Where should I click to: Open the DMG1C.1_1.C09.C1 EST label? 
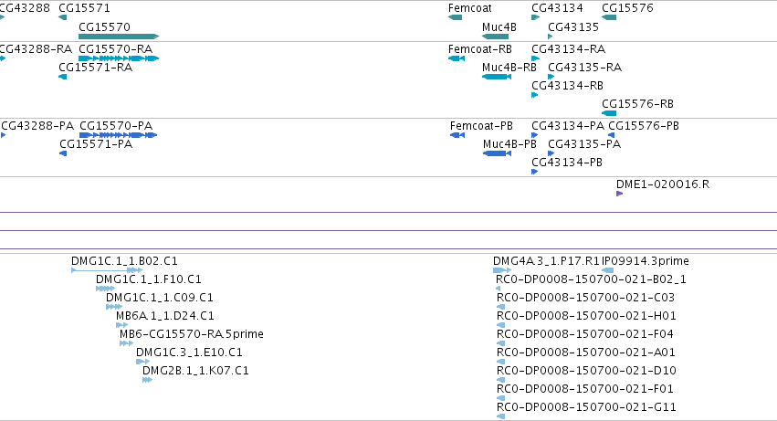(x=160, y=298)
